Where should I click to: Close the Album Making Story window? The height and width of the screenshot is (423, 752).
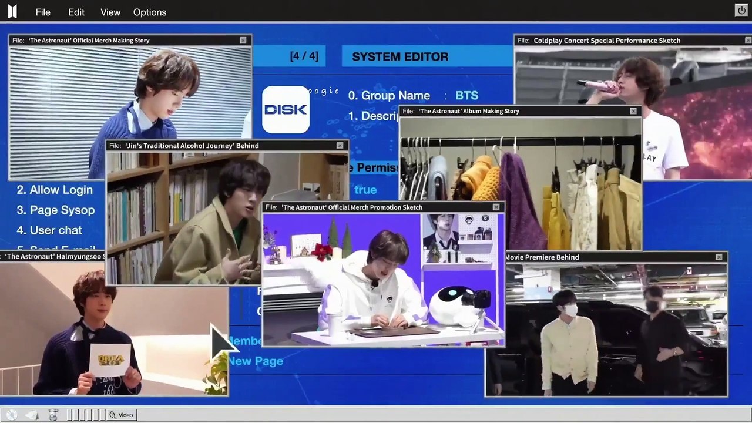pos(633,110)
